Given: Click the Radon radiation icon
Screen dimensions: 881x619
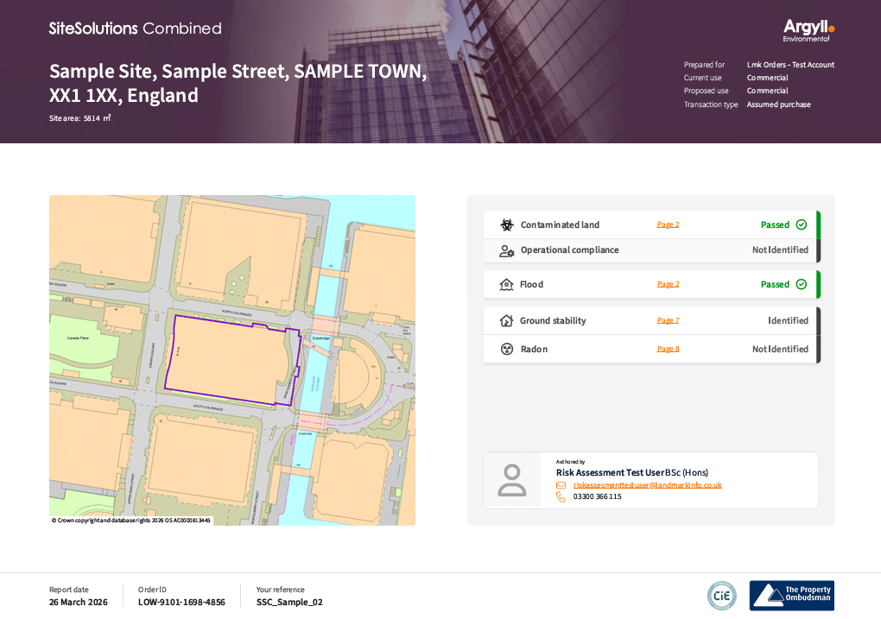Looking at the screenshot, I should [507, 350].
